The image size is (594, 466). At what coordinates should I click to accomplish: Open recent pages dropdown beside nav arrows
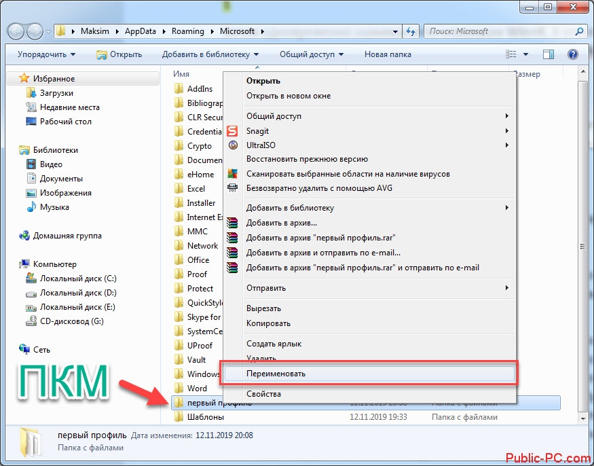48,32
